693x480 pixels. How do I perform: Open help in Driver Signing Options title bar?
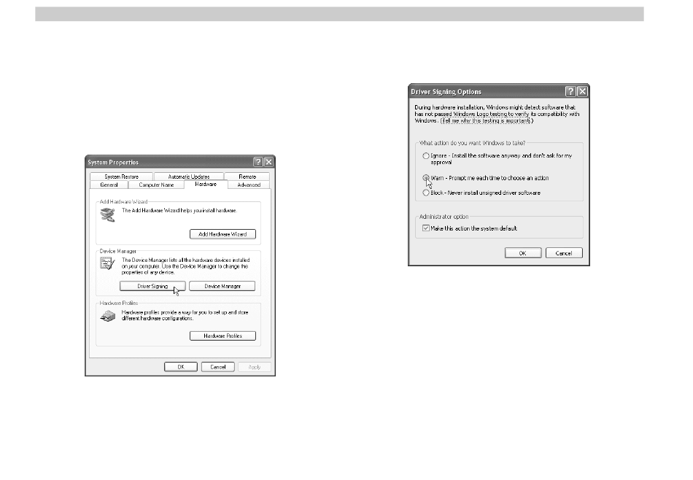click(x=570, y=91)
